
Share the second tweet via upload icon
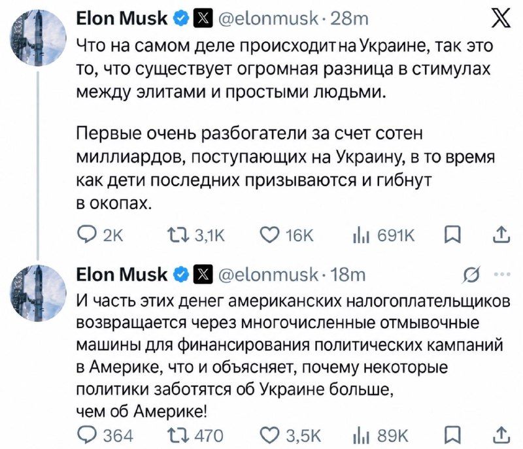[501, 435]
